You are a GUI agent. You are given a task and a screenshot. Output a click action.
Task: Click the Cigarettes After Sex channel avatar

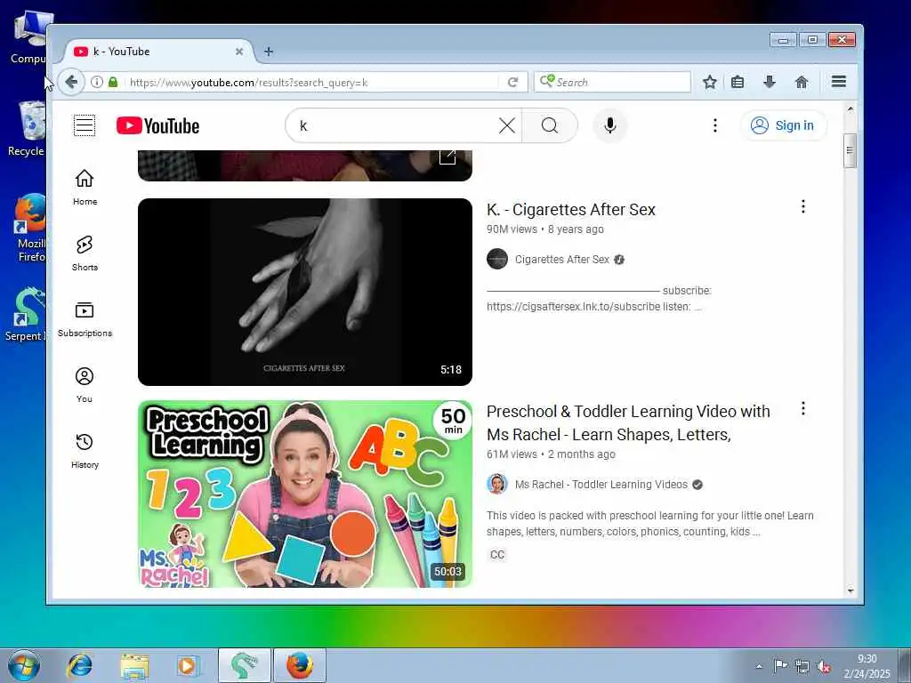point(497,259)
